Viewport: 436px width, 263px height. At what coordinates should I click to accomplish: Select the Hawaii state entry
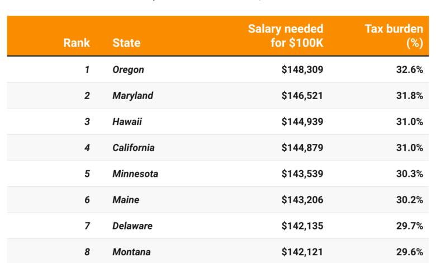127,122
